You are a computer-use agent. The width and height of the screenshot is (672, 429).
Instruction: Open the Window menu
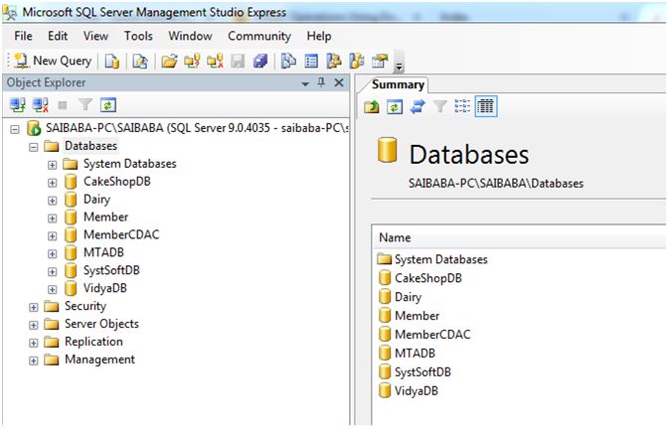(x=190, y=36)
